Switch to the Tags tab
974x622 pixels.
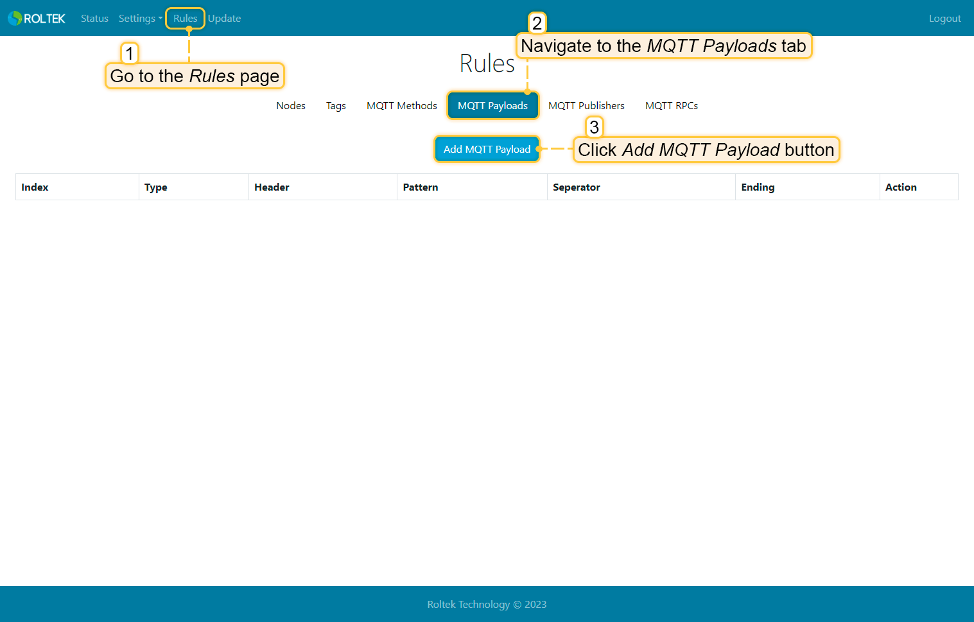(336, 106)
